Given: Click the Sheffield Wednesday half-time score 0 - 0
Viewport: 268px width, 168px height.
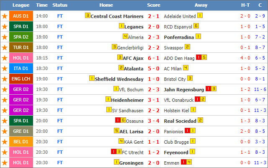Looking at the screenshot, I should tap(245, 79).
